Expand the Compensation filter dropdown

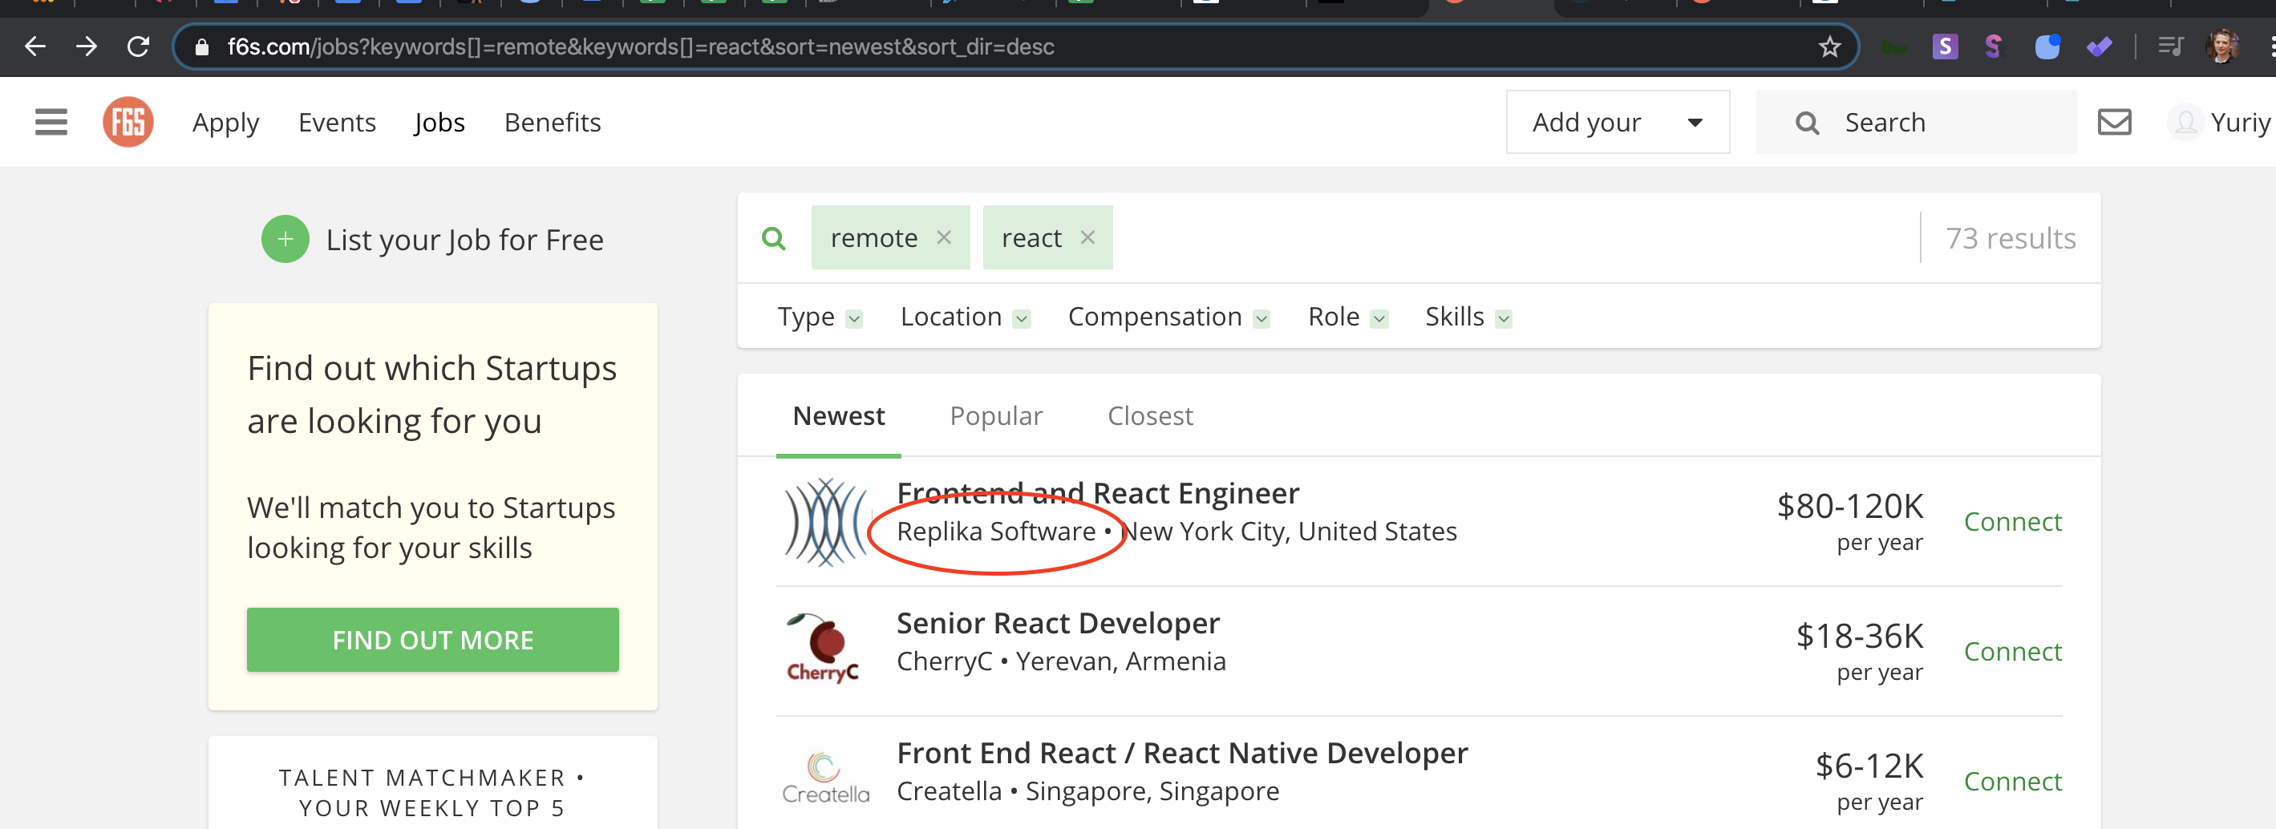(x=1167, y=317)
